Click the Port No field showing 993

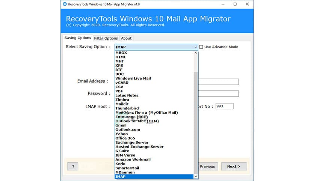pyautogui.click(x=224, y=106)
